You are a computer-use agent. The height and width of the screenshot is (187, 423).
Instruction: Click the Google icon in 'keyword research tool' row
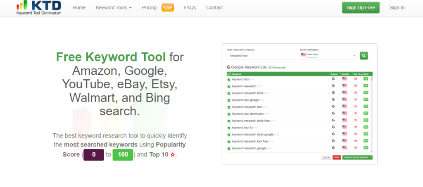point(333,107)
